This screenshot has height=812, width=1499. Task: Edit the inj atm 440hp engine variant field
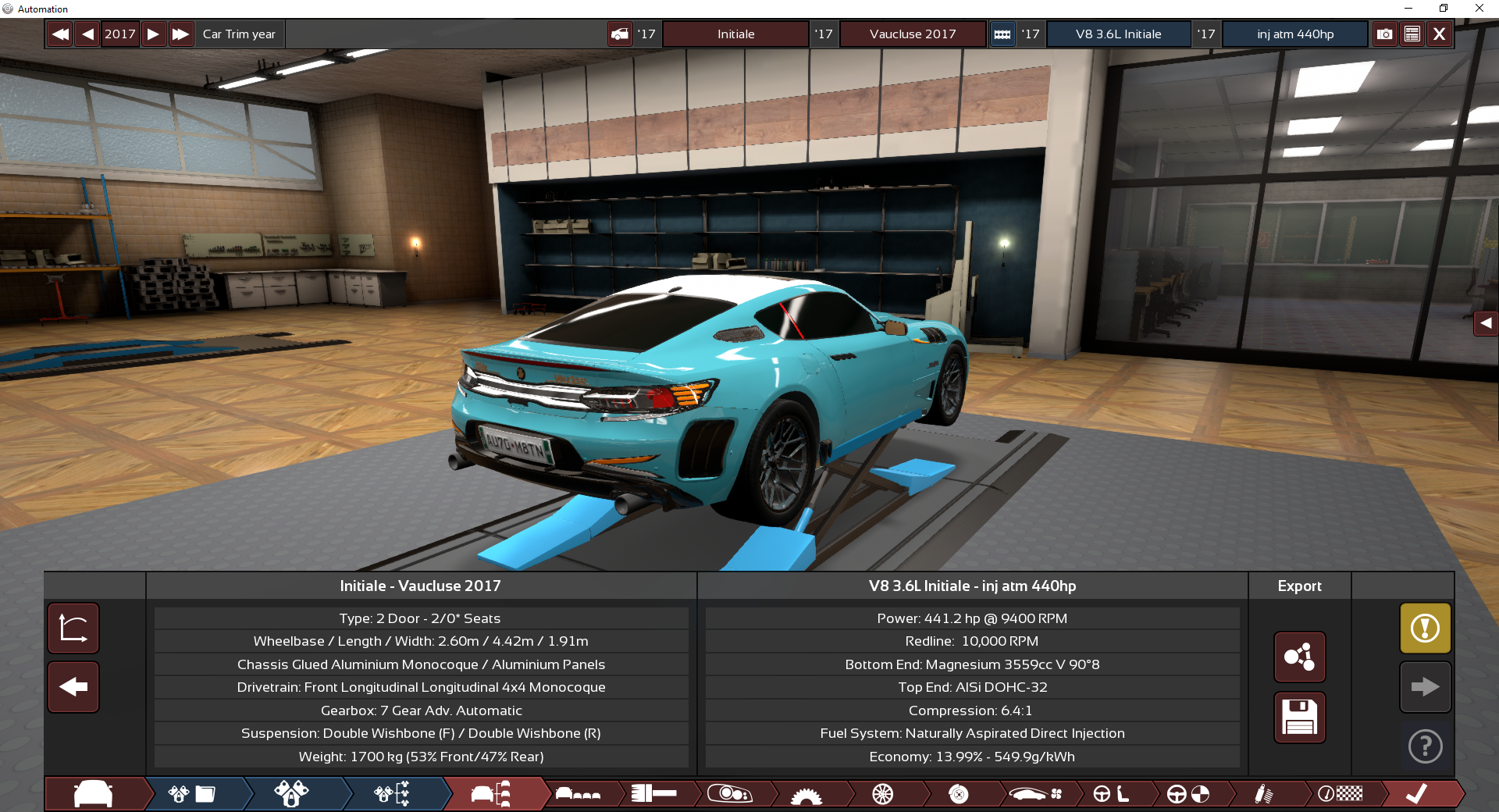[1295, 34]
